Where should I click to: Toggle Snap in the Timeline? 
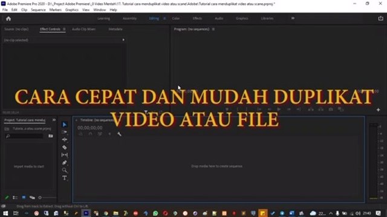90,134
